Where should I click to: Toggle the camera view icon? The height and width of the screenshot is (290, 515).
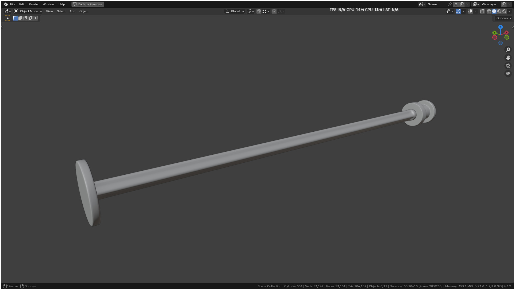click(508, 66)
